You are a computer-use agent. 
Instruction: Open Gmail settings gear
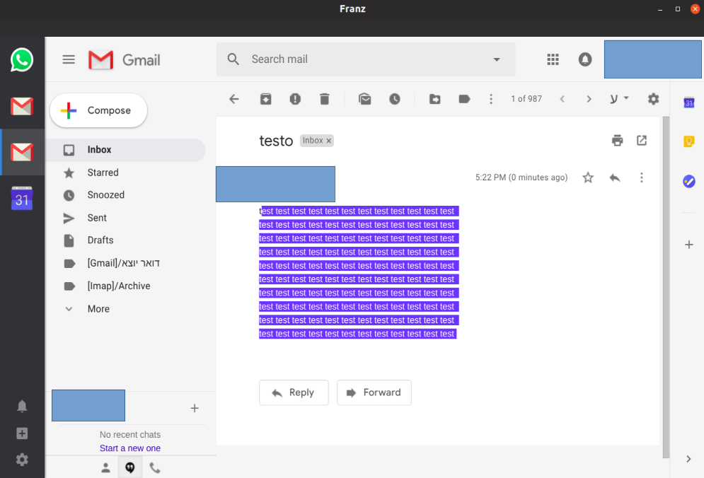click(x=653, y=99)
